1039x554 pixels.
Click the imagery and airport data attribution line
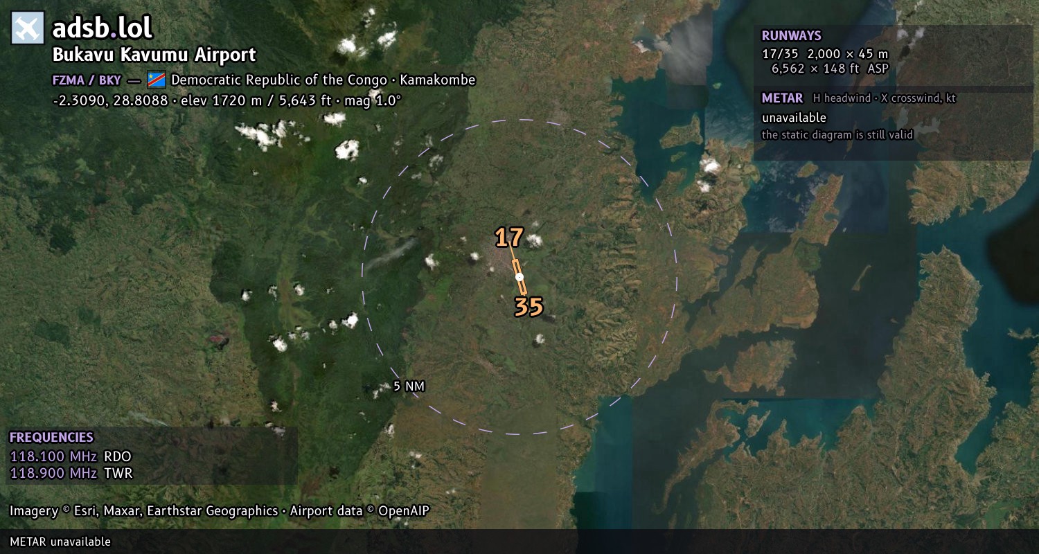point(220,511)
